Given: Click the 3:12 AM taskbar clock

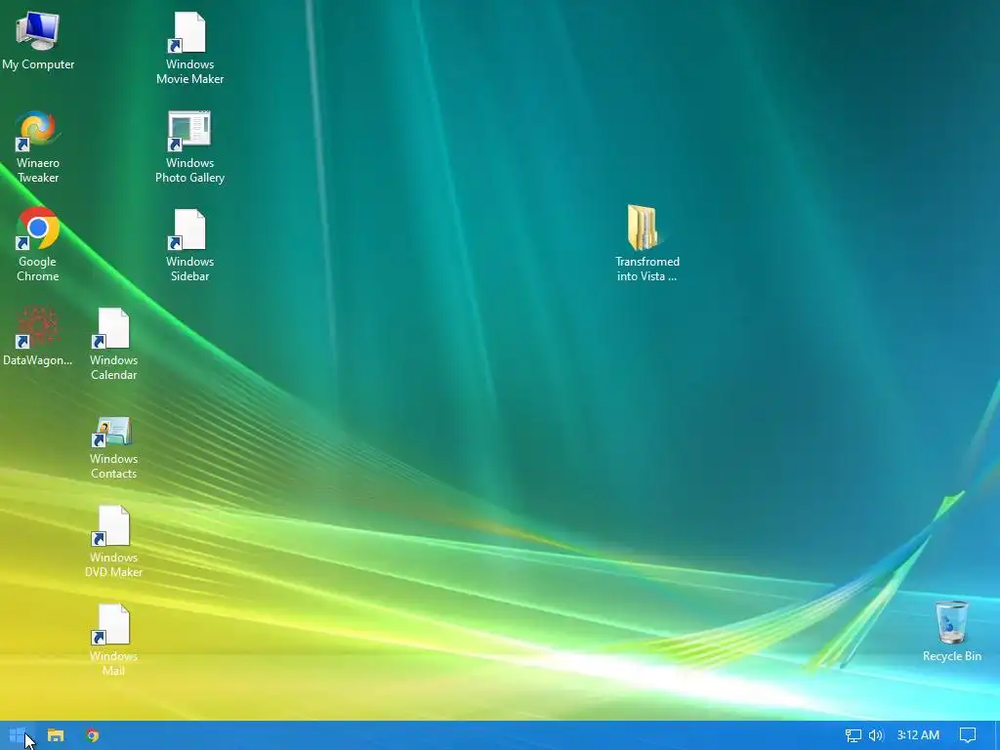Looking at the screenshot, I should (918, 735).
